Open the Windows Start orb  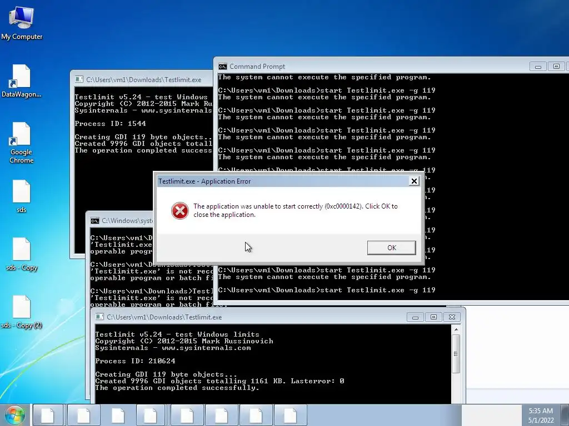pos(15,415)
